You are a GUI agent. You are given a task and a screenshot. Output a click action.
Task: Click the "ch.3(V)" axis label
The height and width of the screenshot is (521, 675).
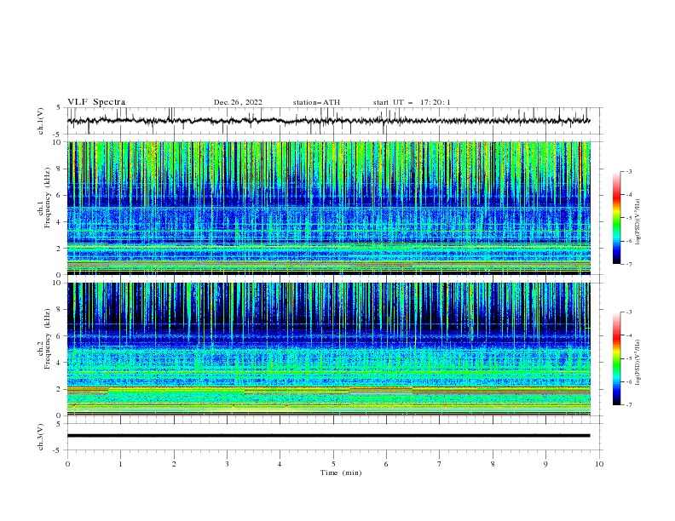[x=41, y=437]
